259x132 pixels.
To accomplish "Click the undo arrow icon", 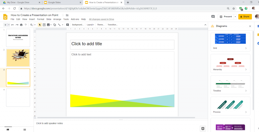I will (x=13, y=25).
